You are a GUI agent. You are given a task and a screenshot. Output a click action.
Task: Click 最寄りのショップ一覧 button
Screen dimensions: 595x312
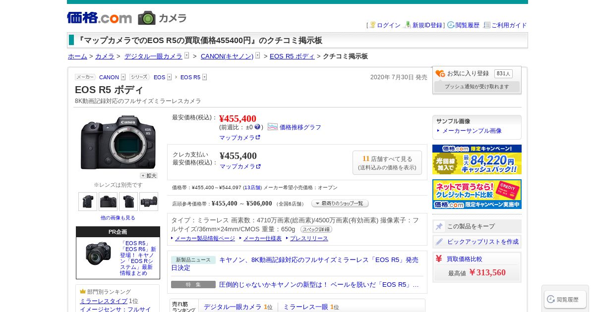pyautogui.click(x=340, y=204)
